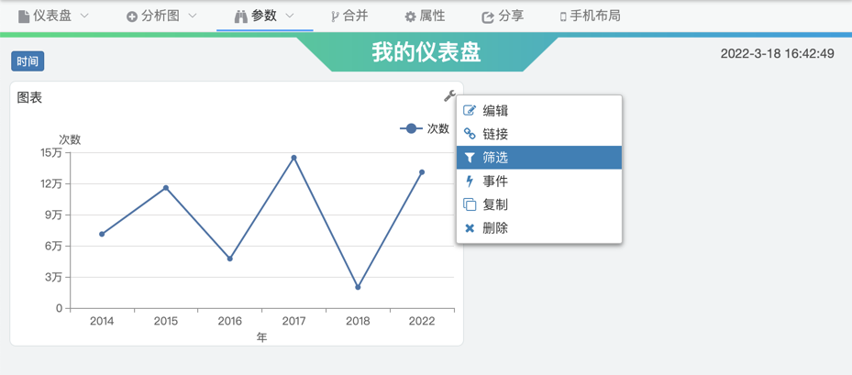Expand the 参数 dropdown arrow
Viewport: 852px width, 375px height.
[290, 16]
